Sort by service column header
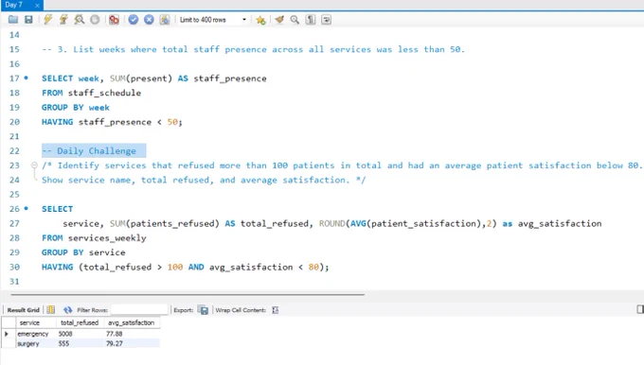The image size is (644, 365). click(36, 322)
